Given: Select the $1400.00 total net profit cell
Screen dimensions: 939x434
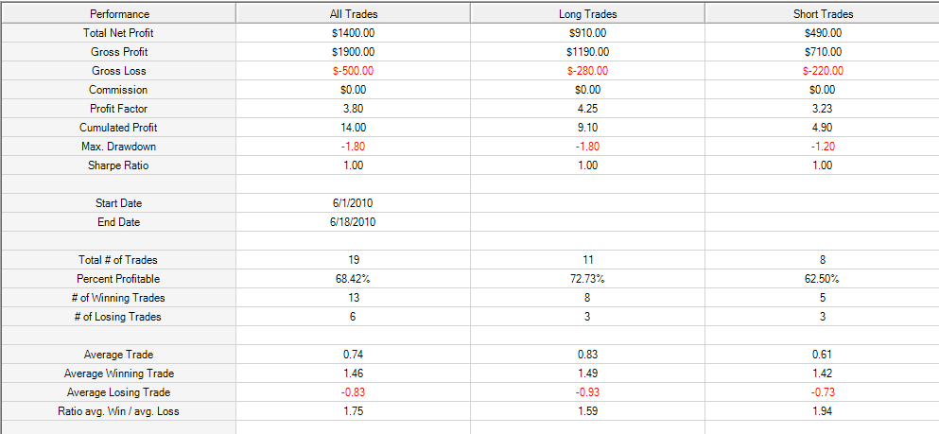Looking at the screenshot, I should [x=353, y=33].
